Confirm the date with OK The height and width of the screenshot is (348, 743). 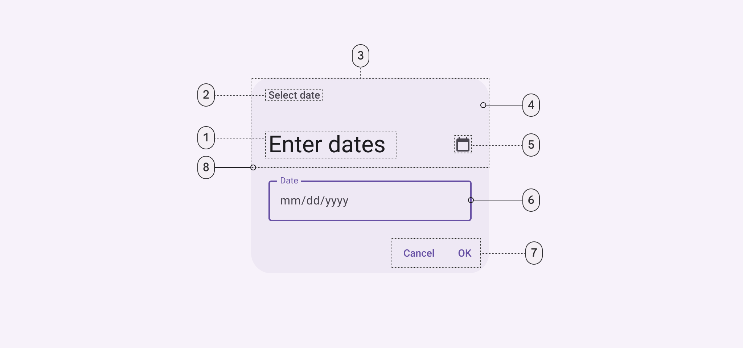coord(464,253)
